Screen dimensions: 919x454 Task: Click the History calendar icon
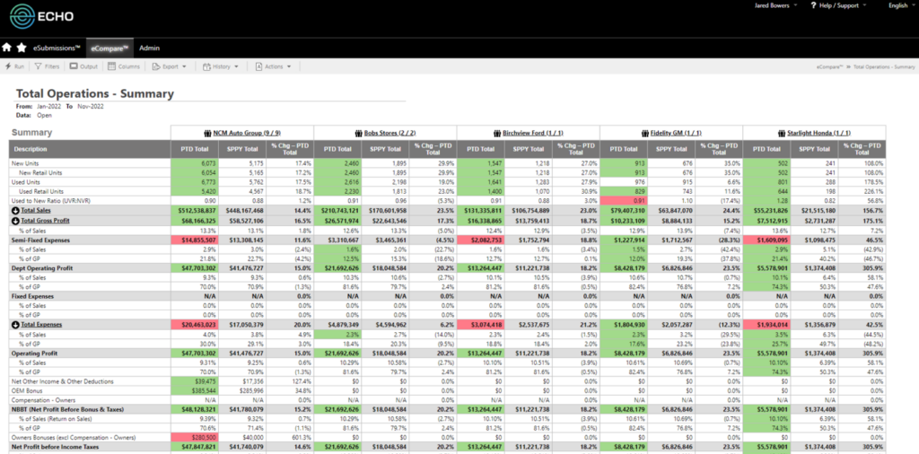point(207,66)
